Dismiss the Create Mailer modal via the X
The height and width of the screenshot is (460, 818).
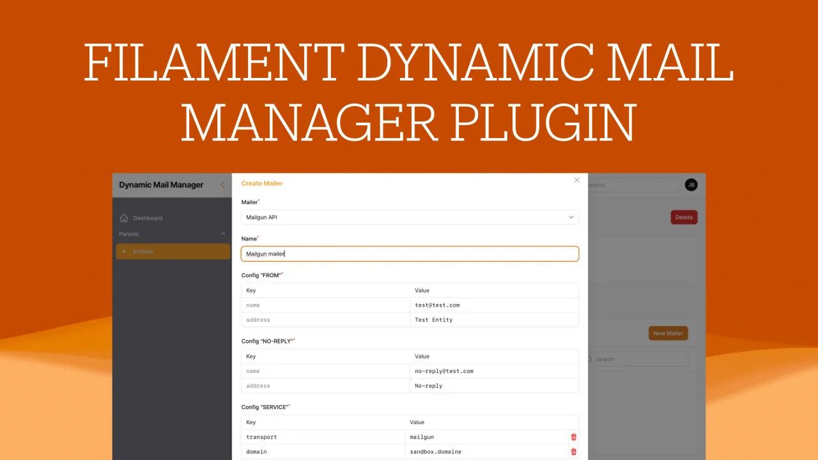tap(576, 180)
